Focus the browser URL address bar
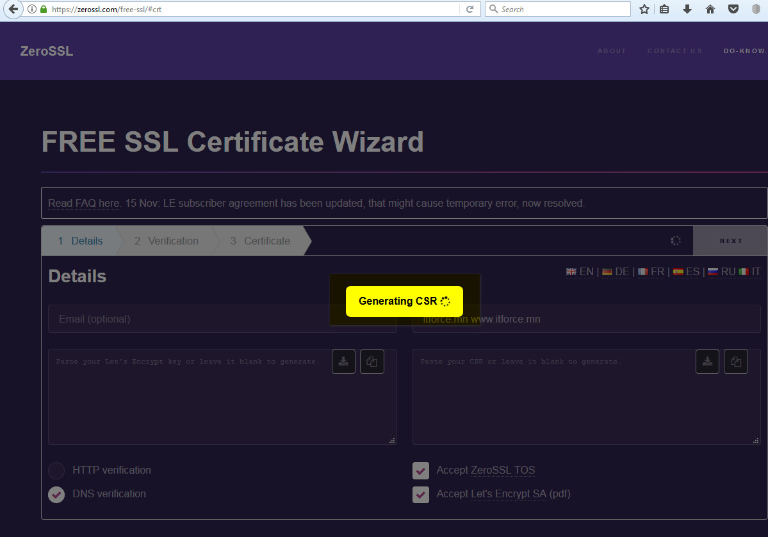 tap(255, 10)
